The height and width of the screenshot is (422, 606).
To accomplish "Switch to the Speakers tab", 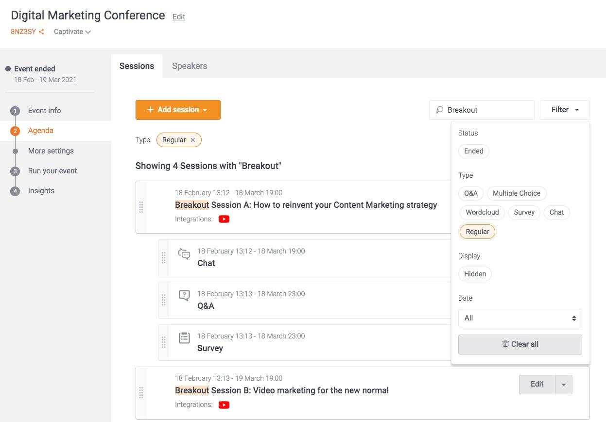I will 190,66.
